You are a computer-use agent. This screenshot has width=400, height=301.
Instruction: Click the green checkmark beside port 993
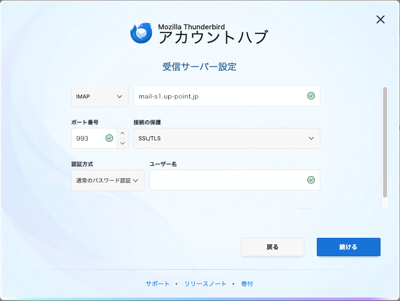click(109, 138)
